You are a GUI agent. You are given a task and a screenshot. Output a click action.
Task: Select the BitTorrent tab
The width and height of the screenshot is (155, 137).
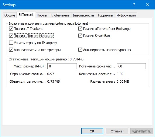point(26,15)
